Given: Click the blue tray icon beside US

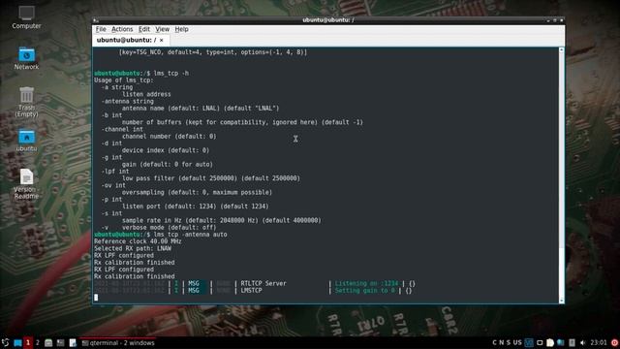Looking at the screenshot, I should pos(529,342).
